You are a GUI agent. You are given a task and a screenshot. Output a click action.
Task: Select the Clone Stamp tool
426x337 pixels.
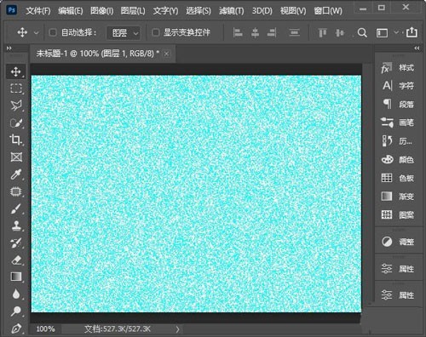click(x=16, y=226)
